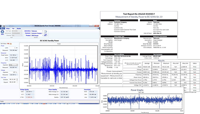
Task: Open the Laboratory dropdown
Action: (37, 31)
